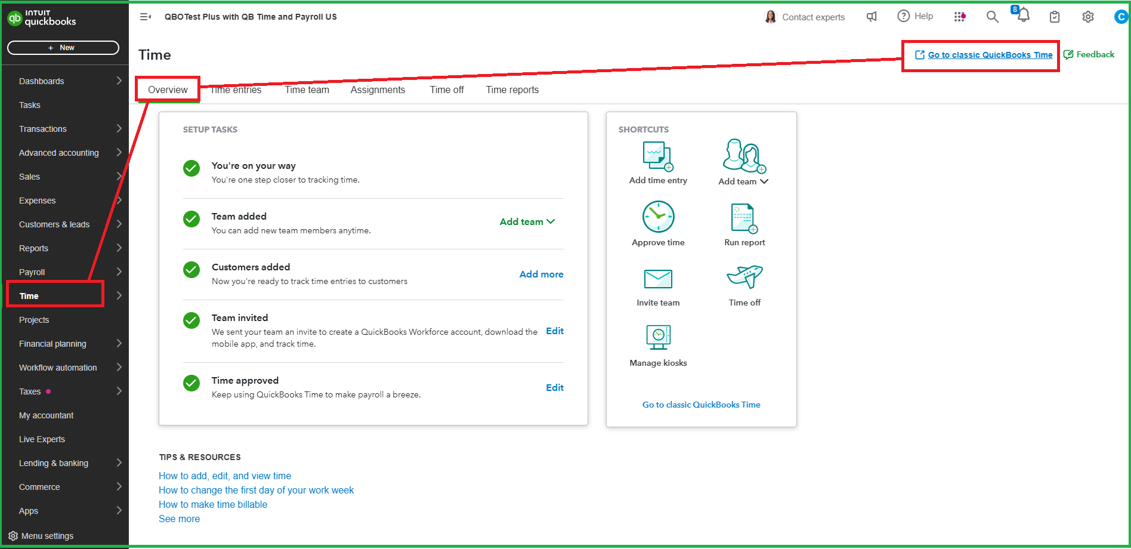
Task: Switch to the Time team tab
Action: click(x=307, y=90)
